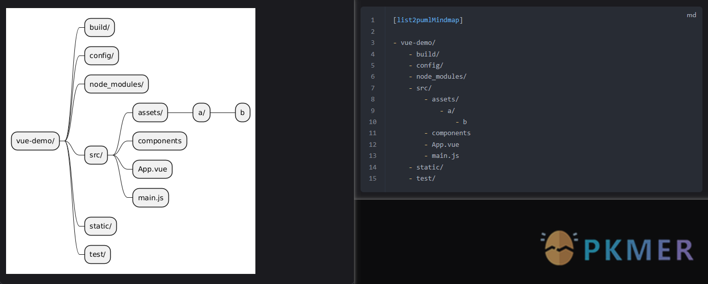This screenshot has height=284, width=708.
Task: Click line number 3 in code gutter
Action: click(373, 43)
